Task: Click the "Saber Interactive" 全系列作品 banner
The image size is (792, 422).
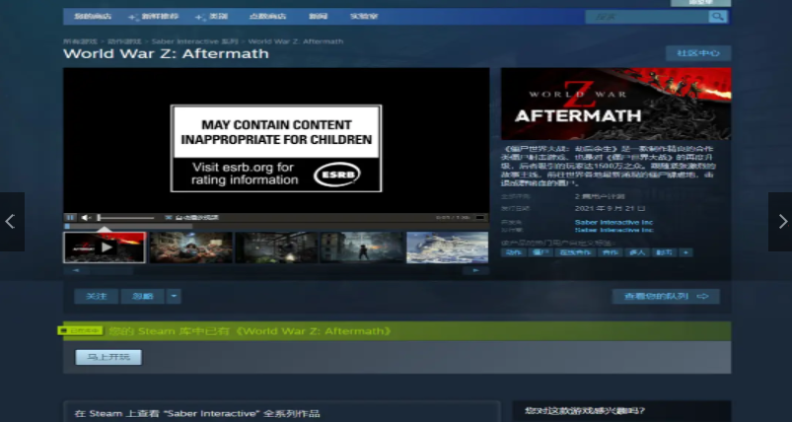Action: click(282, 412)
